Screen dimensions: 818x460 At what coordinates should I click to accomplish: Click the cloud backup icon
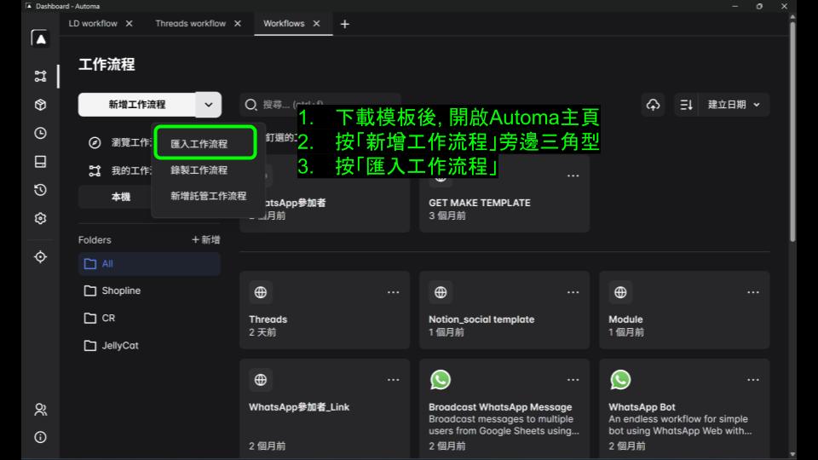click(653, 105)
